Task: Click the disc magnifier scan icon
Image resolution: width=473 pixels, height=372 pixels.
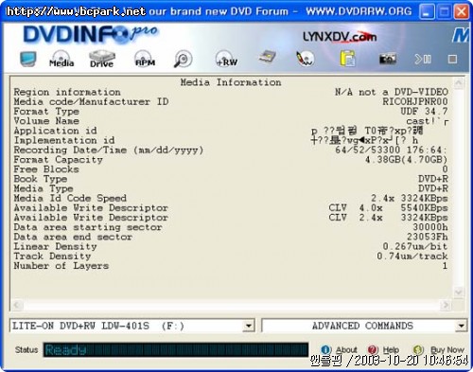Action: [183, 59]
